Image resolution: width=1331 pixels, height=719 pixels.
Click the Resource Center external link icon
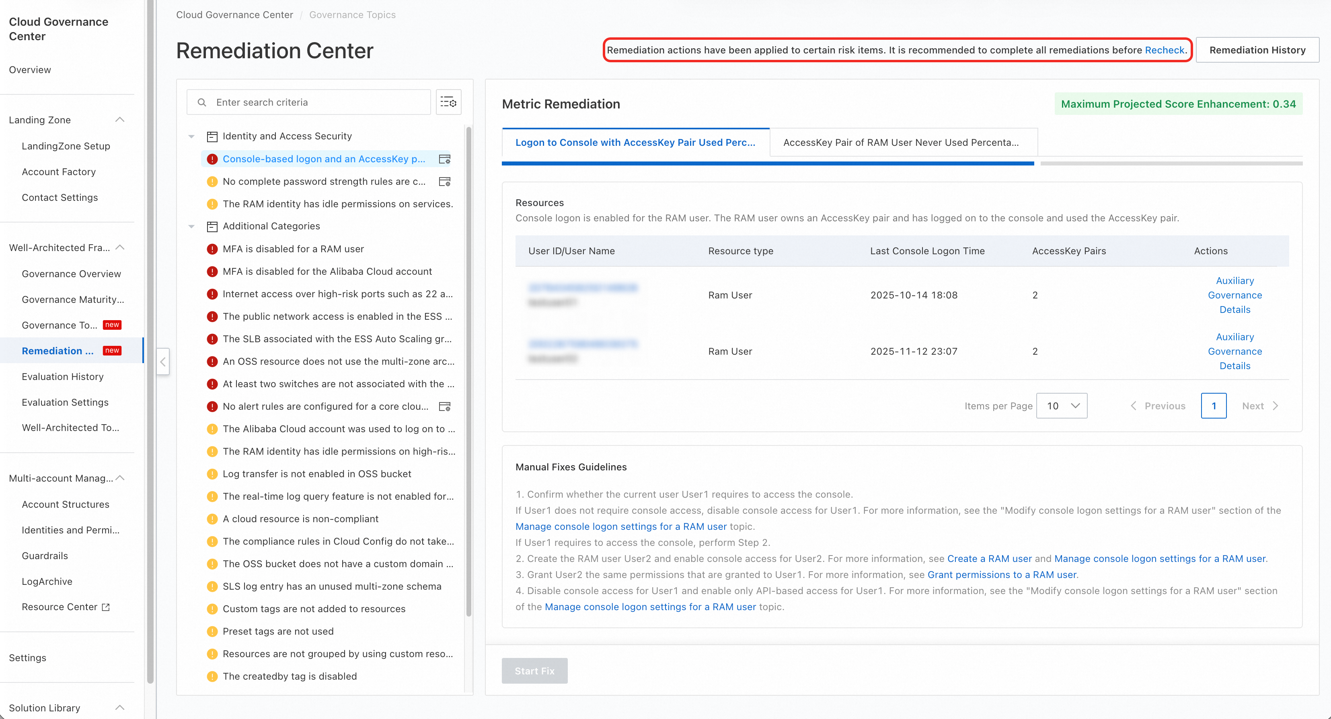point(106,607)
